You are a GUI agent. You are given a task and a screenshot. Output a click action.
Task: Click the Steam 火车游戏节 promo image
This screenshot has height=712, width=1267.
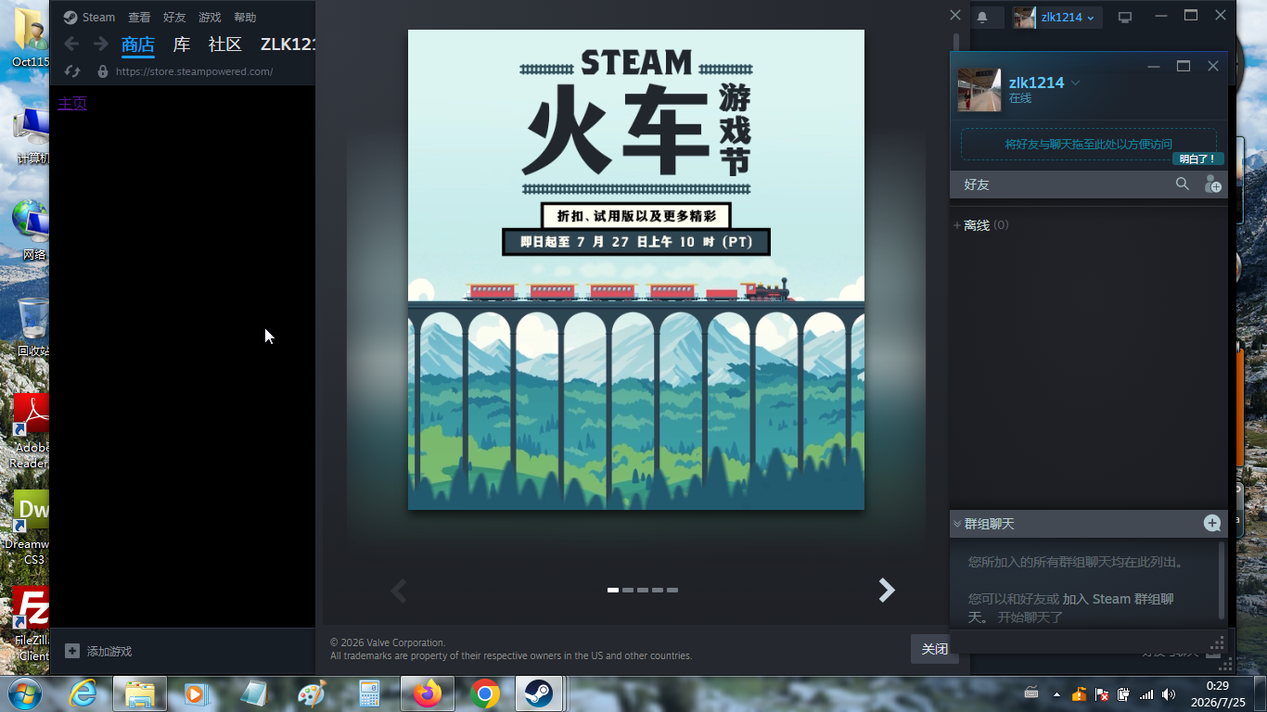[x=636, y=270]
